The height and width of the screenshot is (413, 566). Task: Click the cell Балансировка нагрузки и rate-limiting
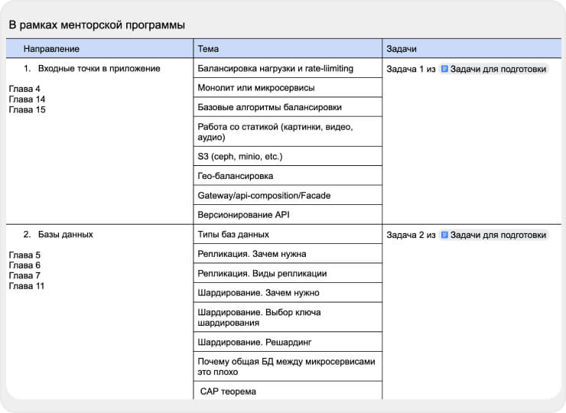288,68
